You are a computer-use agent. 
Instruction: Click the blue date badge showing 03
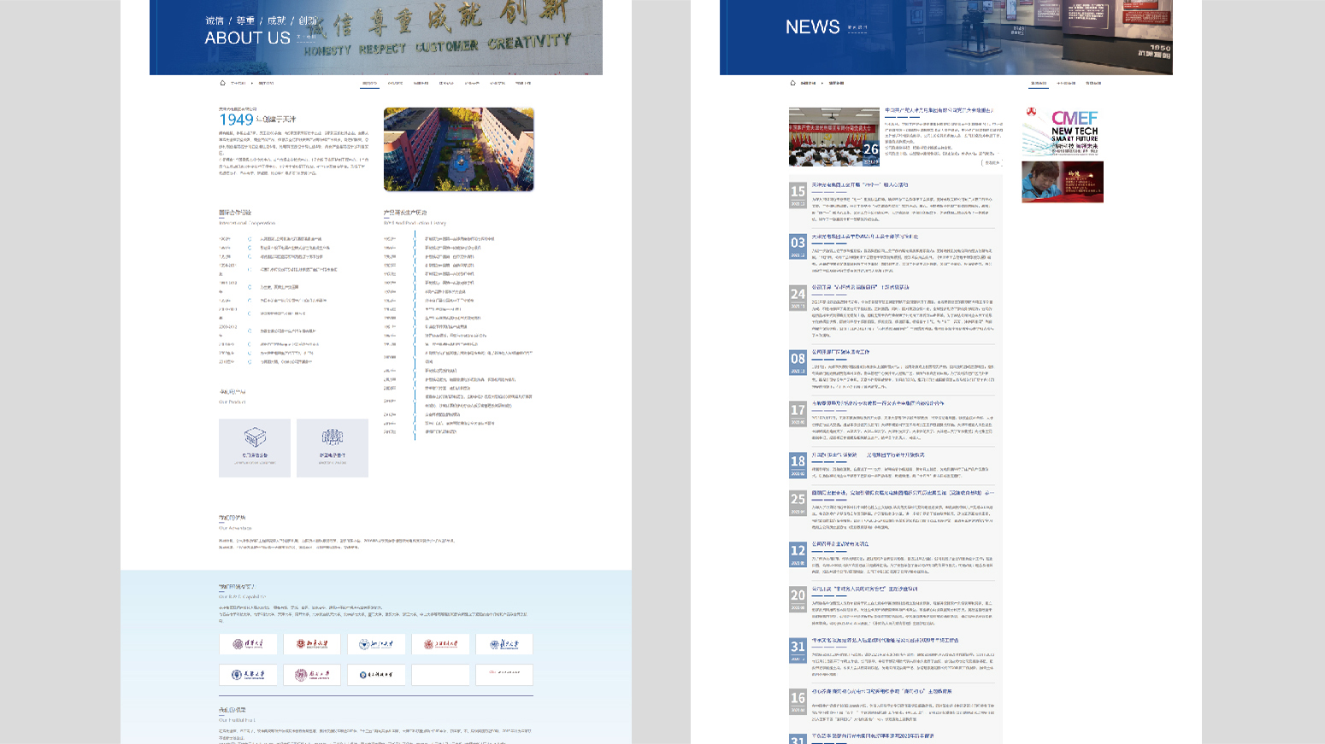click(x=798, y=246)
